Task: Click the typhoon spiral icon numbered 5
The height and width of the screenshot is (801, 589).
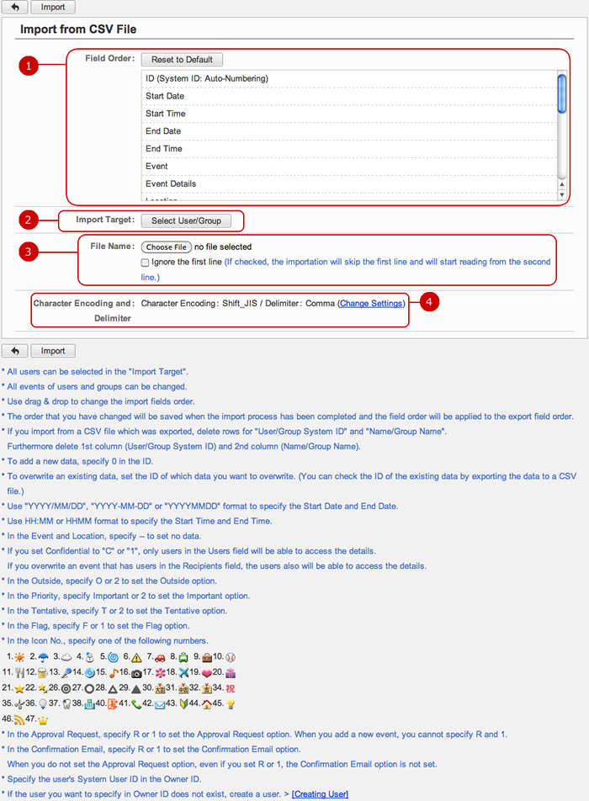Action: tap(114, 657)
